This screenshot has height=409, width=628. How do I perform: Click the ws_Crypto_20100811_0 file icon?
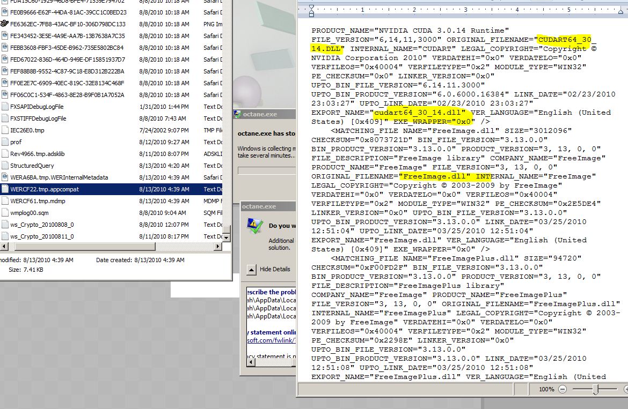pos(5,236)
